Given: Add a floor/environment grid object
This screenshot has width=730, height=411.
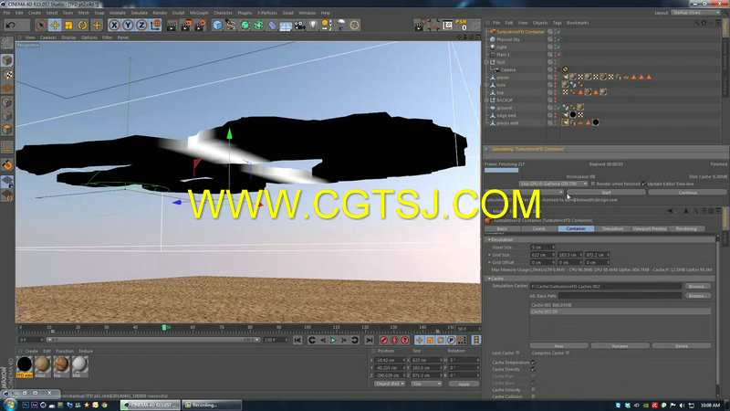Looking at the screenshot, I should [286, 26].
